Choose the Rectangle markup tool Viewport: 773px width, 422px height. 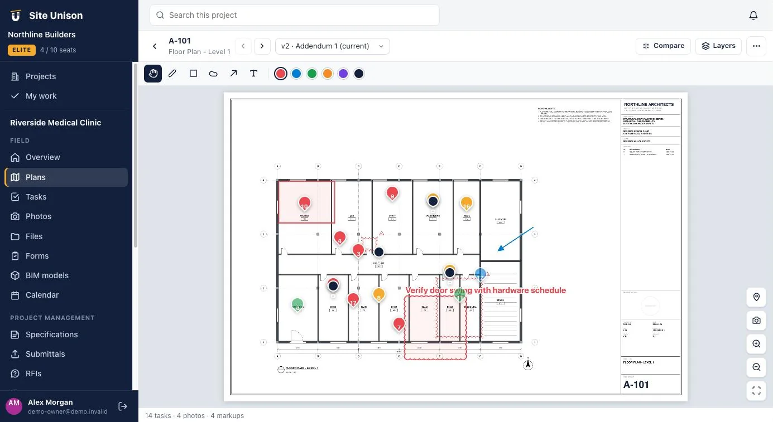point(193,74)
